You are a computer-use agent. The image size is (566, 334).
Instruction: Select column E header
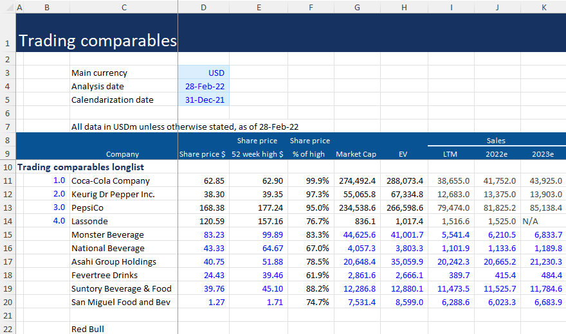tap(259, 7)
